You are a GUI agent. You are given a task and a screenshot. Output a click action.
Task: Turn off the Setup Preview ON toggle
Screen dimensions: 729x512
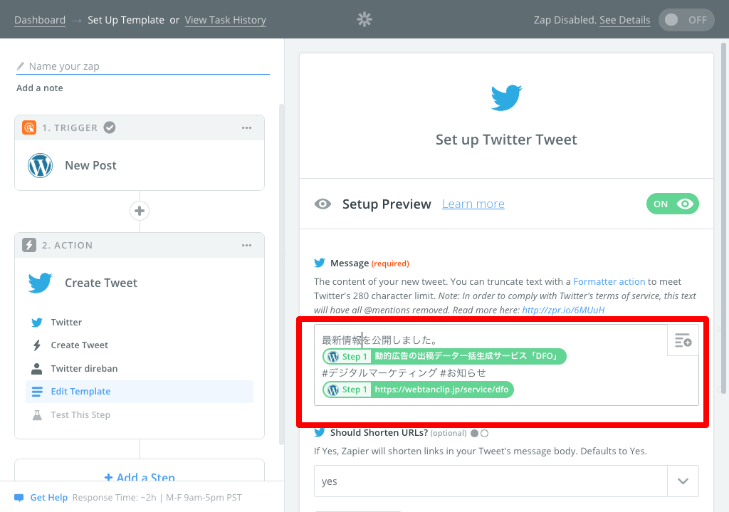tap(672, 204)
